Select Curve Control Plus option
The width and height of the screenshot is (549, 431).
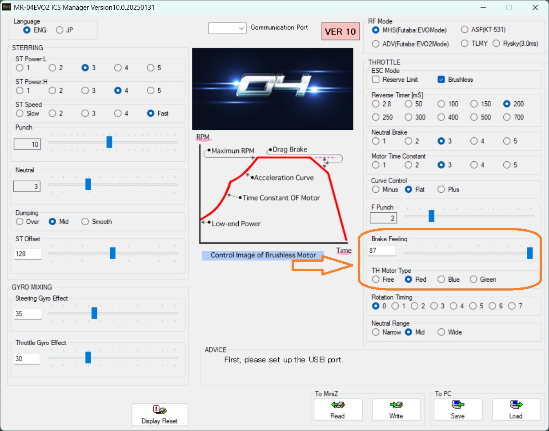pyautogui.click(x=441, y=190)
